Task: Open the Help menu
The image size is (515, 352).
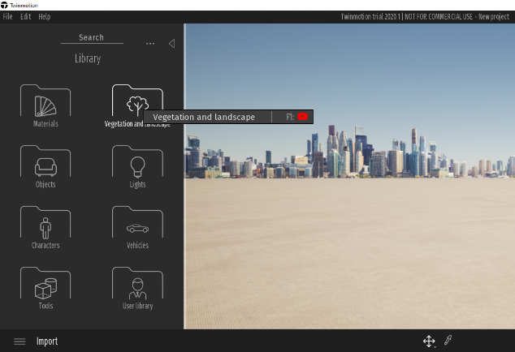Action: pos(45,17)
